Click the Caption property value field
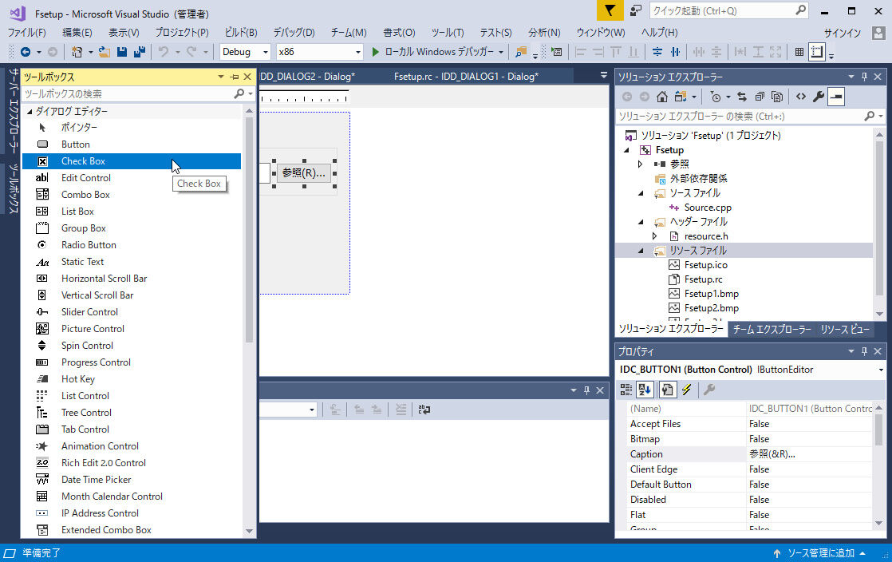This screenshot has height=562, width=892. [x=809, y=454]
